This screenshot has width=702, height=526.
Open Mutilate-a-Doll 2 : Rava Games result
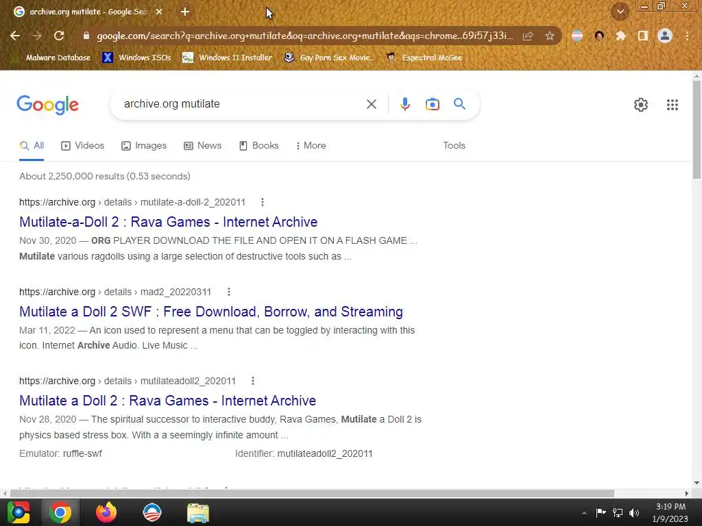click(x=169, y=222)
